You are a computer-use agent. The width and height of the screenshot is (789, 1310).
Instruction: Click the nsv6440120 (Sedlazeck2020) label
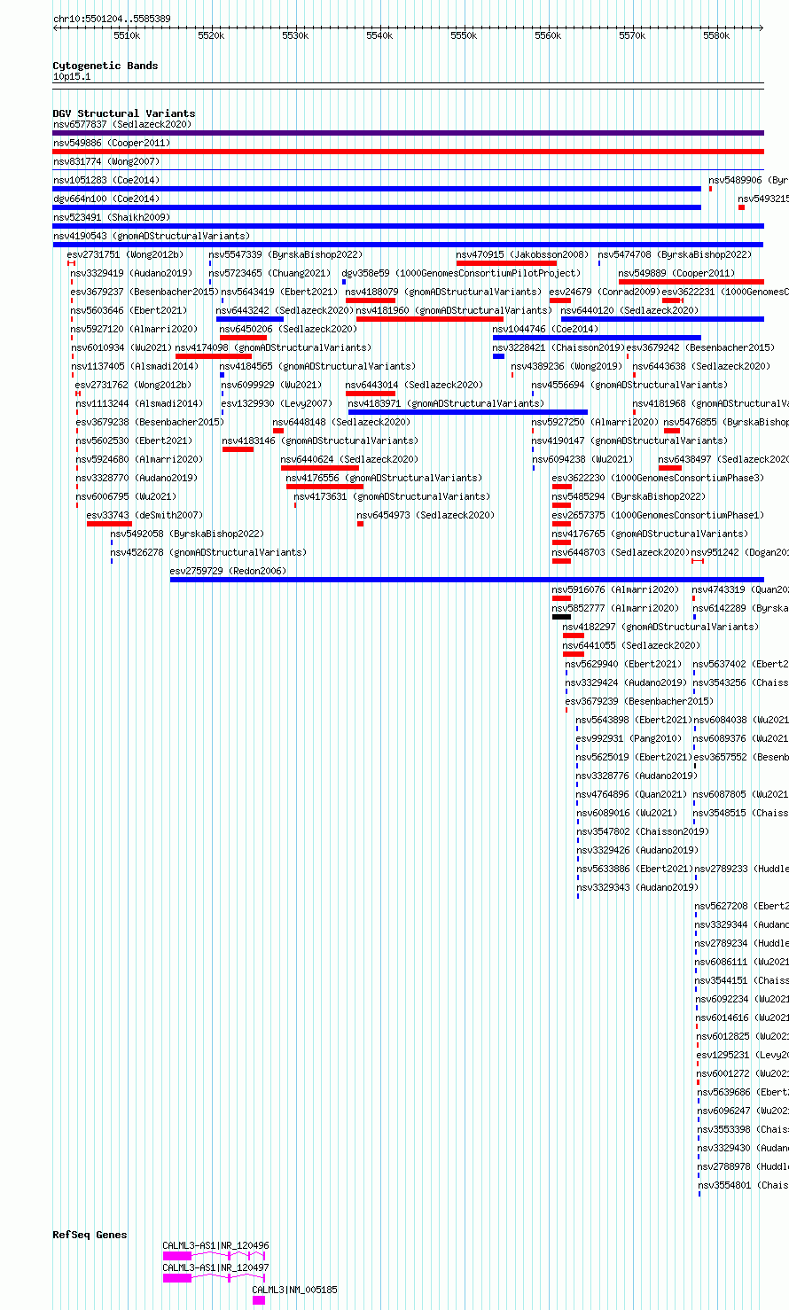tap(629, 310)
